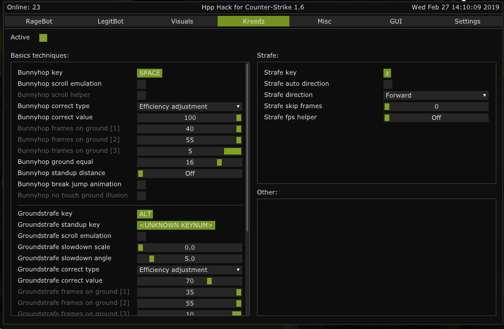
Task: Click the Strafe skip frames slider
Action: [x=436, y=106]
